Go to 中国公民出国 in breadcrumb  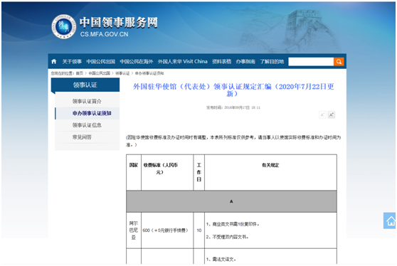(100, 73)
